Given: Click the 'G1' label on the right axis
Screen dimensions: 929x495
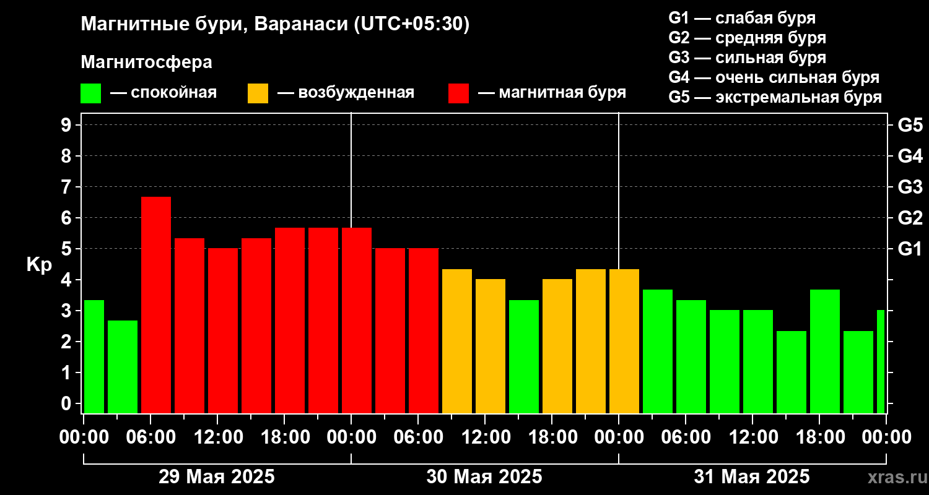Looking at the screenshot, I should pyautogui.click(x=910, y=249).
